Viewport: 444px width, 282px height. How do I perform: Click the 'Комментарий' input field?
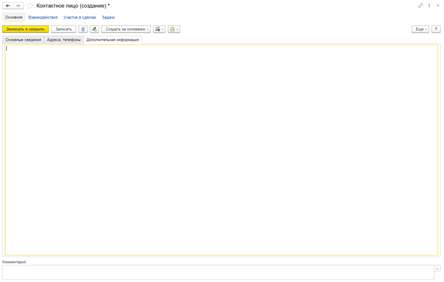[218, 272]
